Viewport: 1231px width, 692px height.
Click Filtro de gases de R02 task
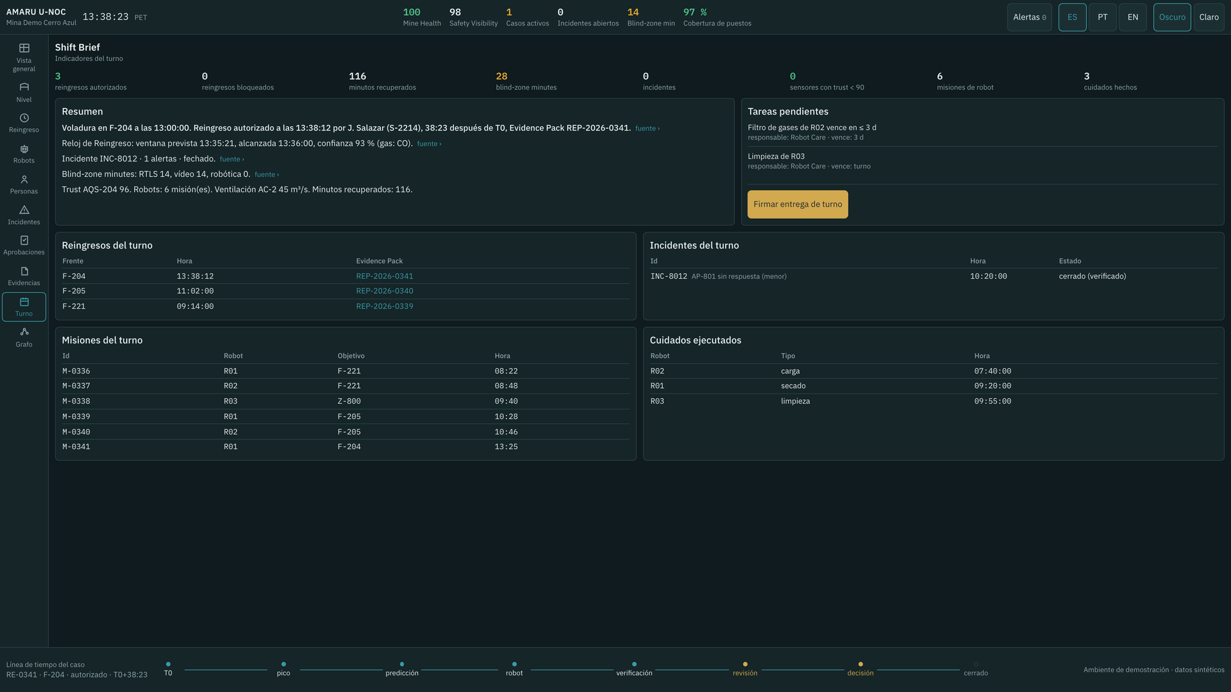click(982, 132)
